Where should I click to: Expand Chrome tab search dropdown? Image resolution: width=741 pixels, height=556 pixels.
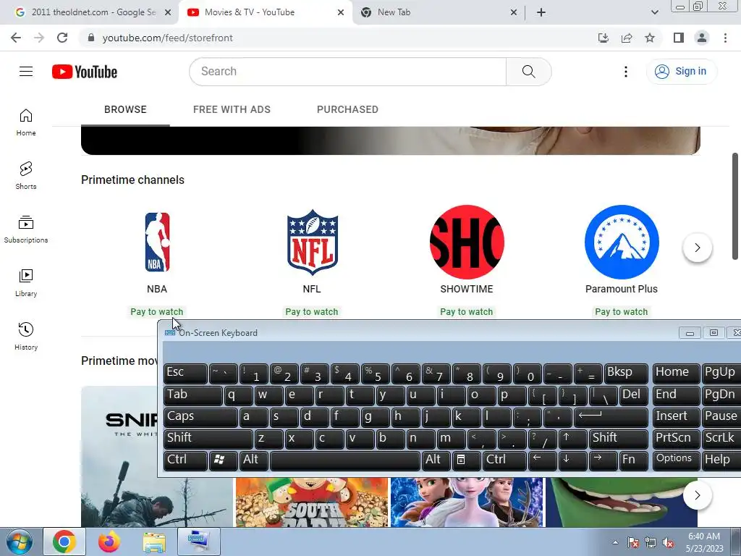654,12
